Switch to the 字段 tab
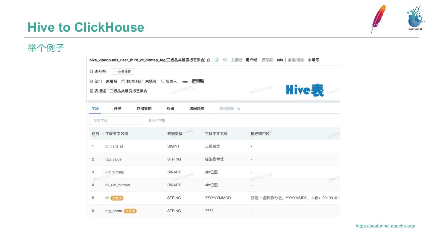Viewport: 443px width, 249px height. pyautogui.click(x=95, y=109)
